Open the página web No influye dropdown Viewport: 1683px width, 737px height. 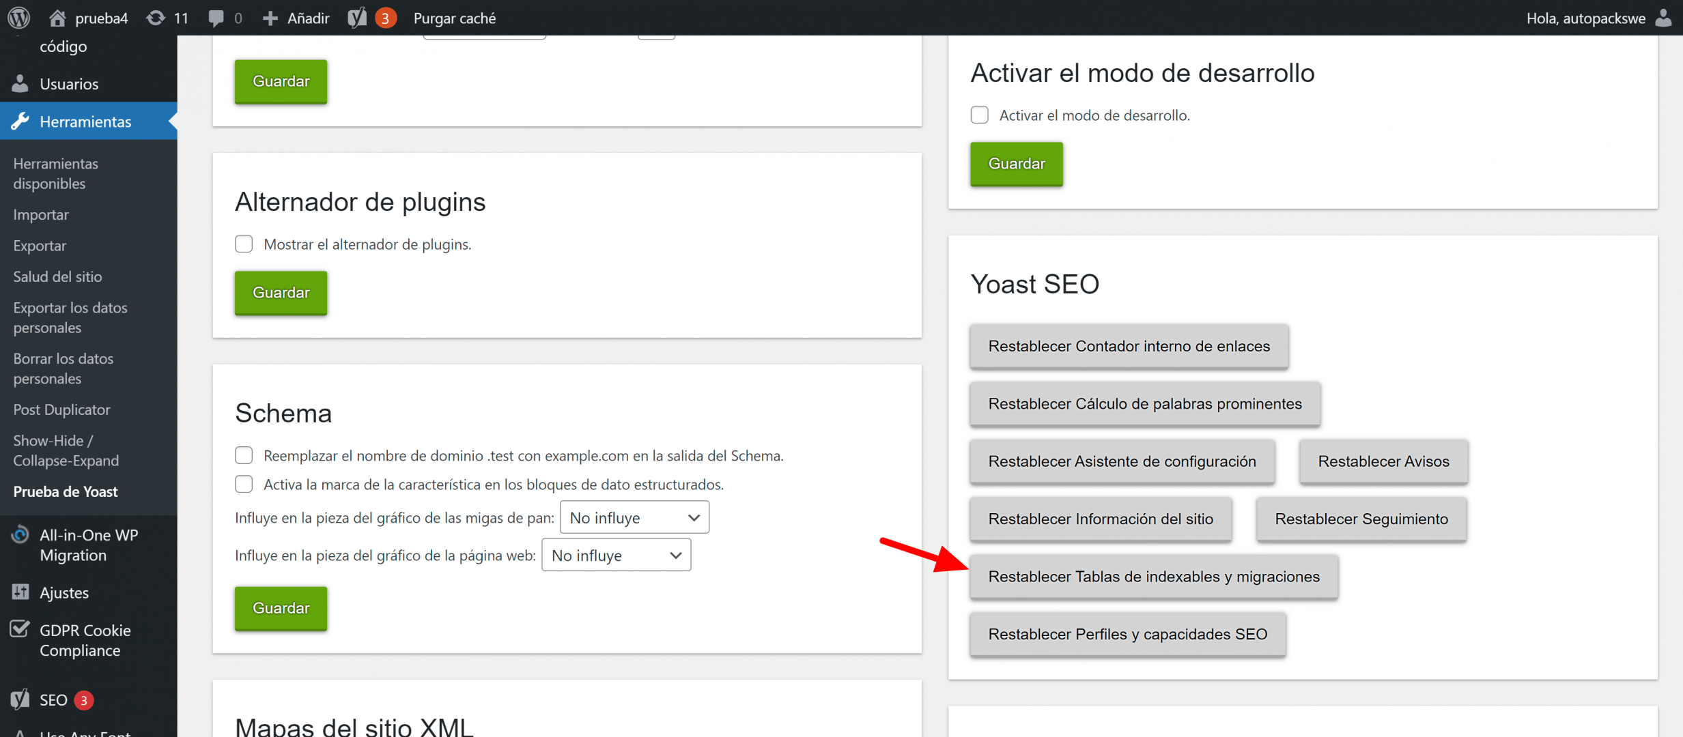(x=616, y=555)
